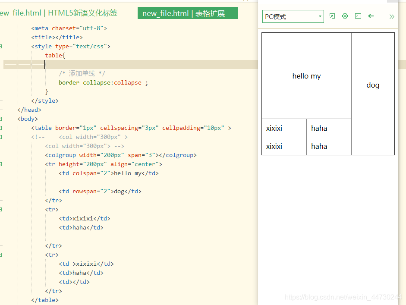Collapse the table tag fold marker
This screenshot has height=305, width=406.
1,128
